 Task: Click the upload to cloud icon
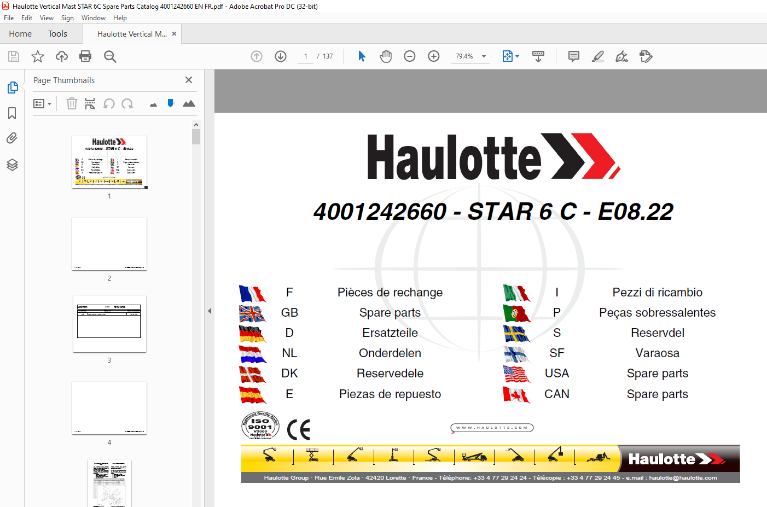click(x=62, y=56)
